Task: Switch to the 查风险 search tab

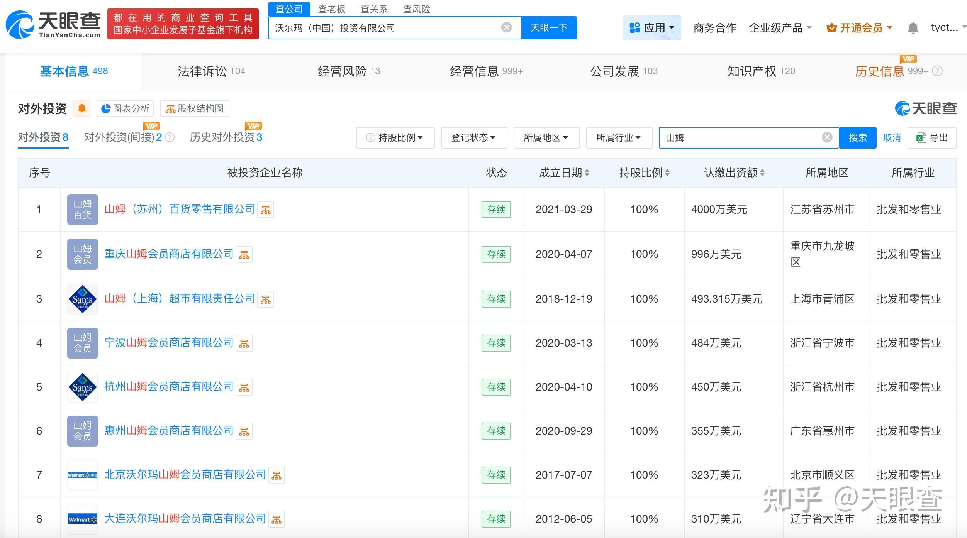Action: 416,9
